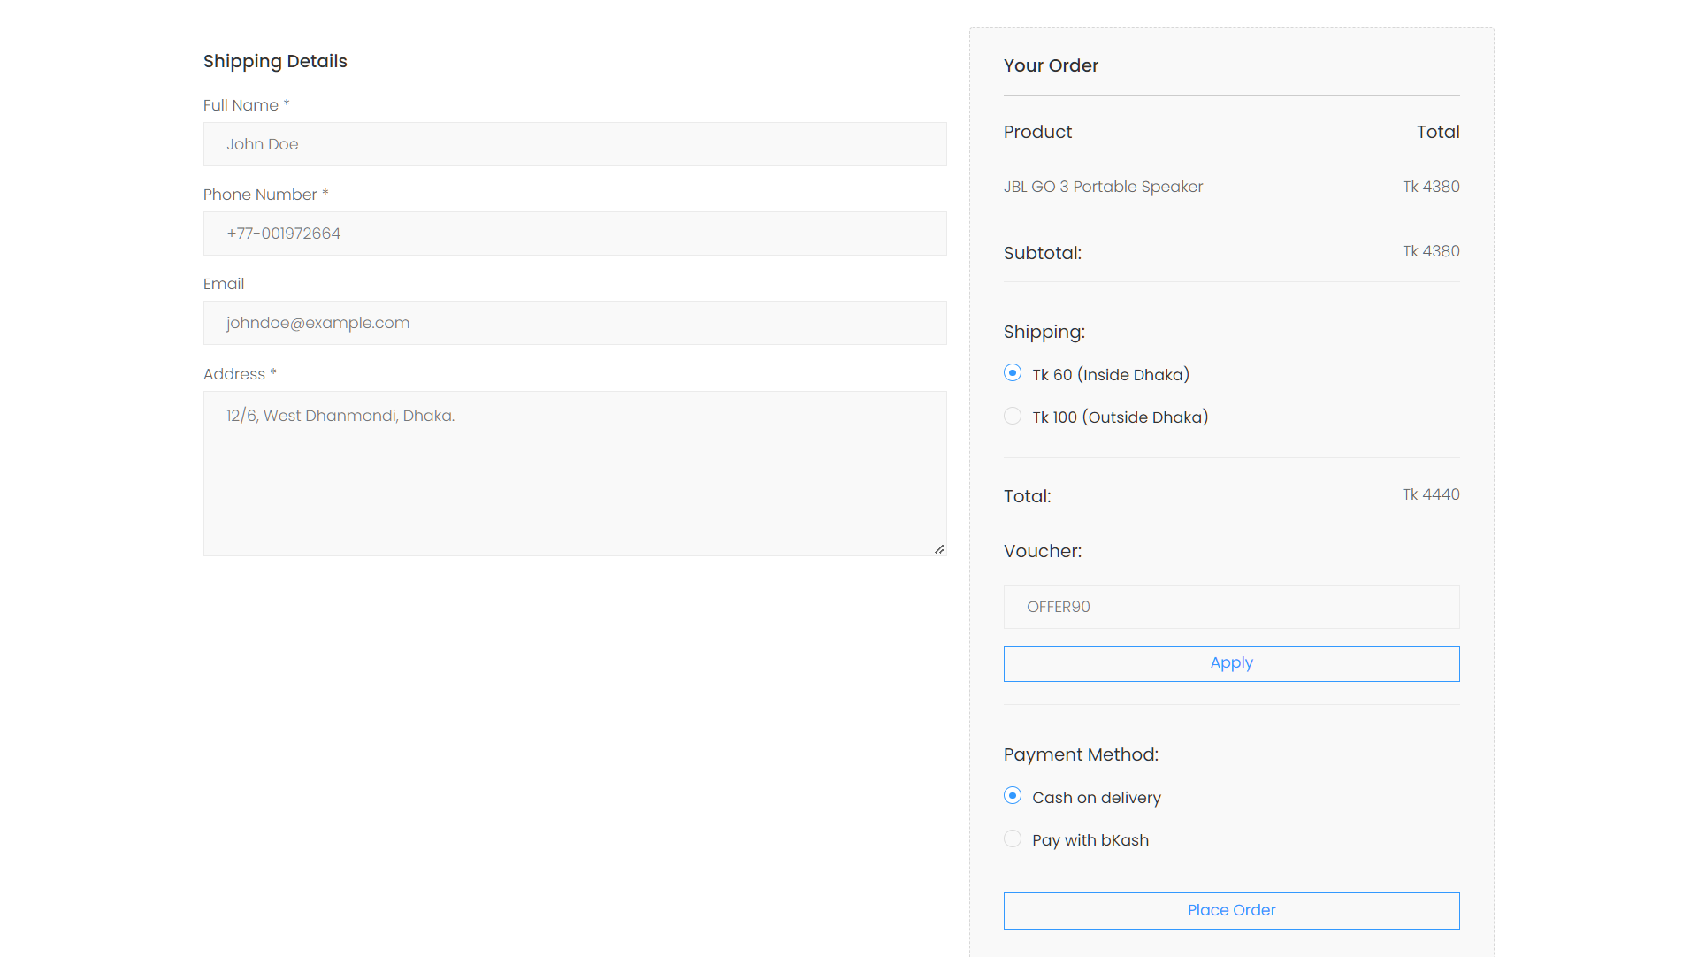This screenshot has width=1698, height=957.
Task: Click the JBL GO 3 Portable Speaker item
Action: coord(1103,187)
